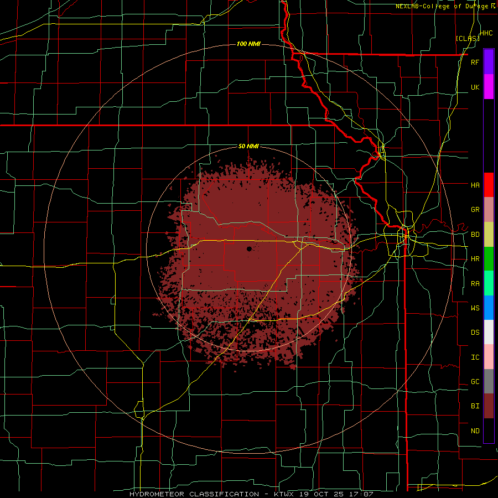
Task: Click the RF purple legend swatch
Action: 489,62
